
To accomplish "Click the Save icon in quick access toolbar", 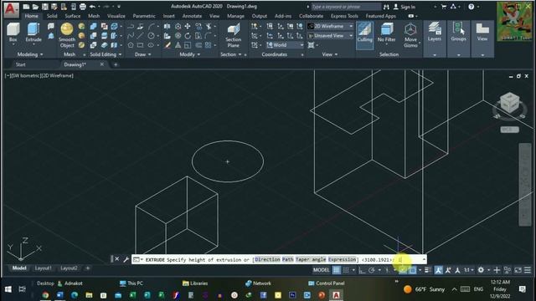I will (44, 7).
